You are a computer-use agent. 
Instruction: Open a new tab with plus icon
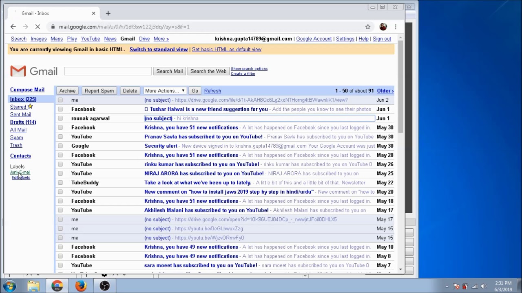point(108,13)
